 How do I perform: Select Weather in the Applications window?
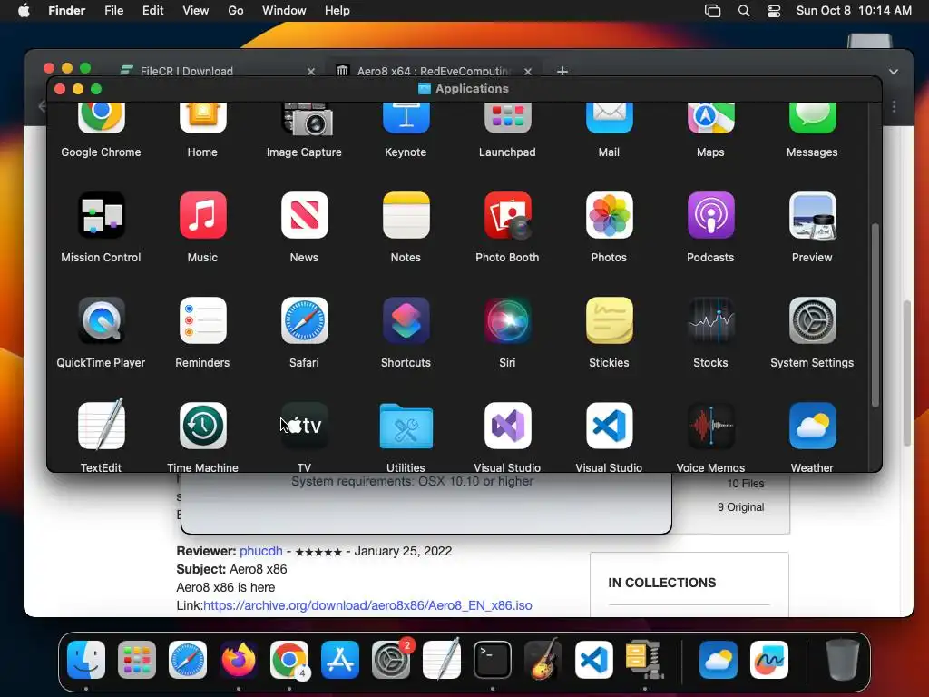[812, 426]
